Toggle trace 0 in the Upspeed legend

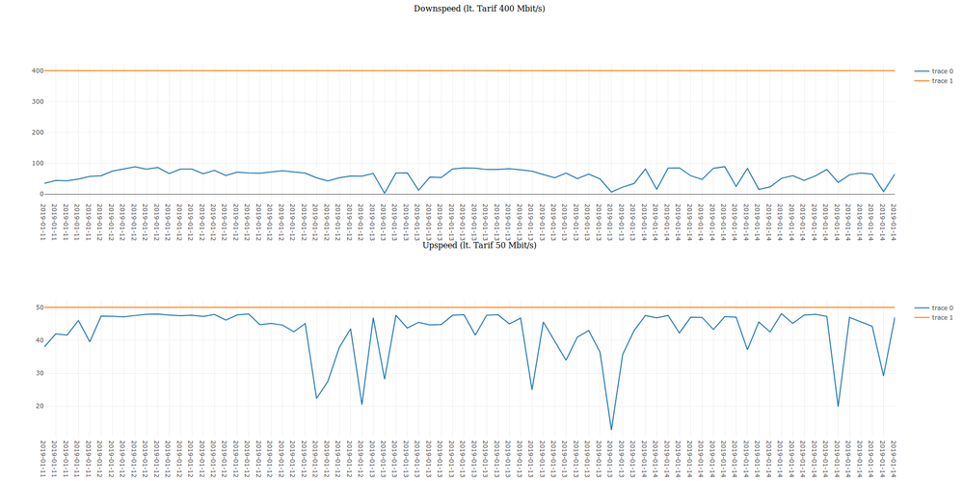(x=933, y=307)
